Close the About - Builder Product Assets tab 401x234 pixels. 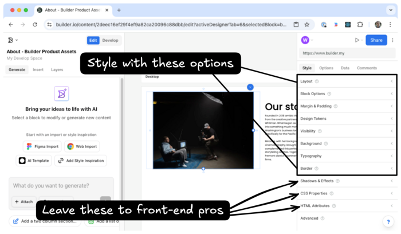(x=107, y=10)
